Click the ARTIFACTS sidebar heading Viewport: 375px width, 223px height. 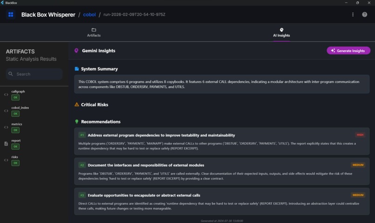point(20,51)
